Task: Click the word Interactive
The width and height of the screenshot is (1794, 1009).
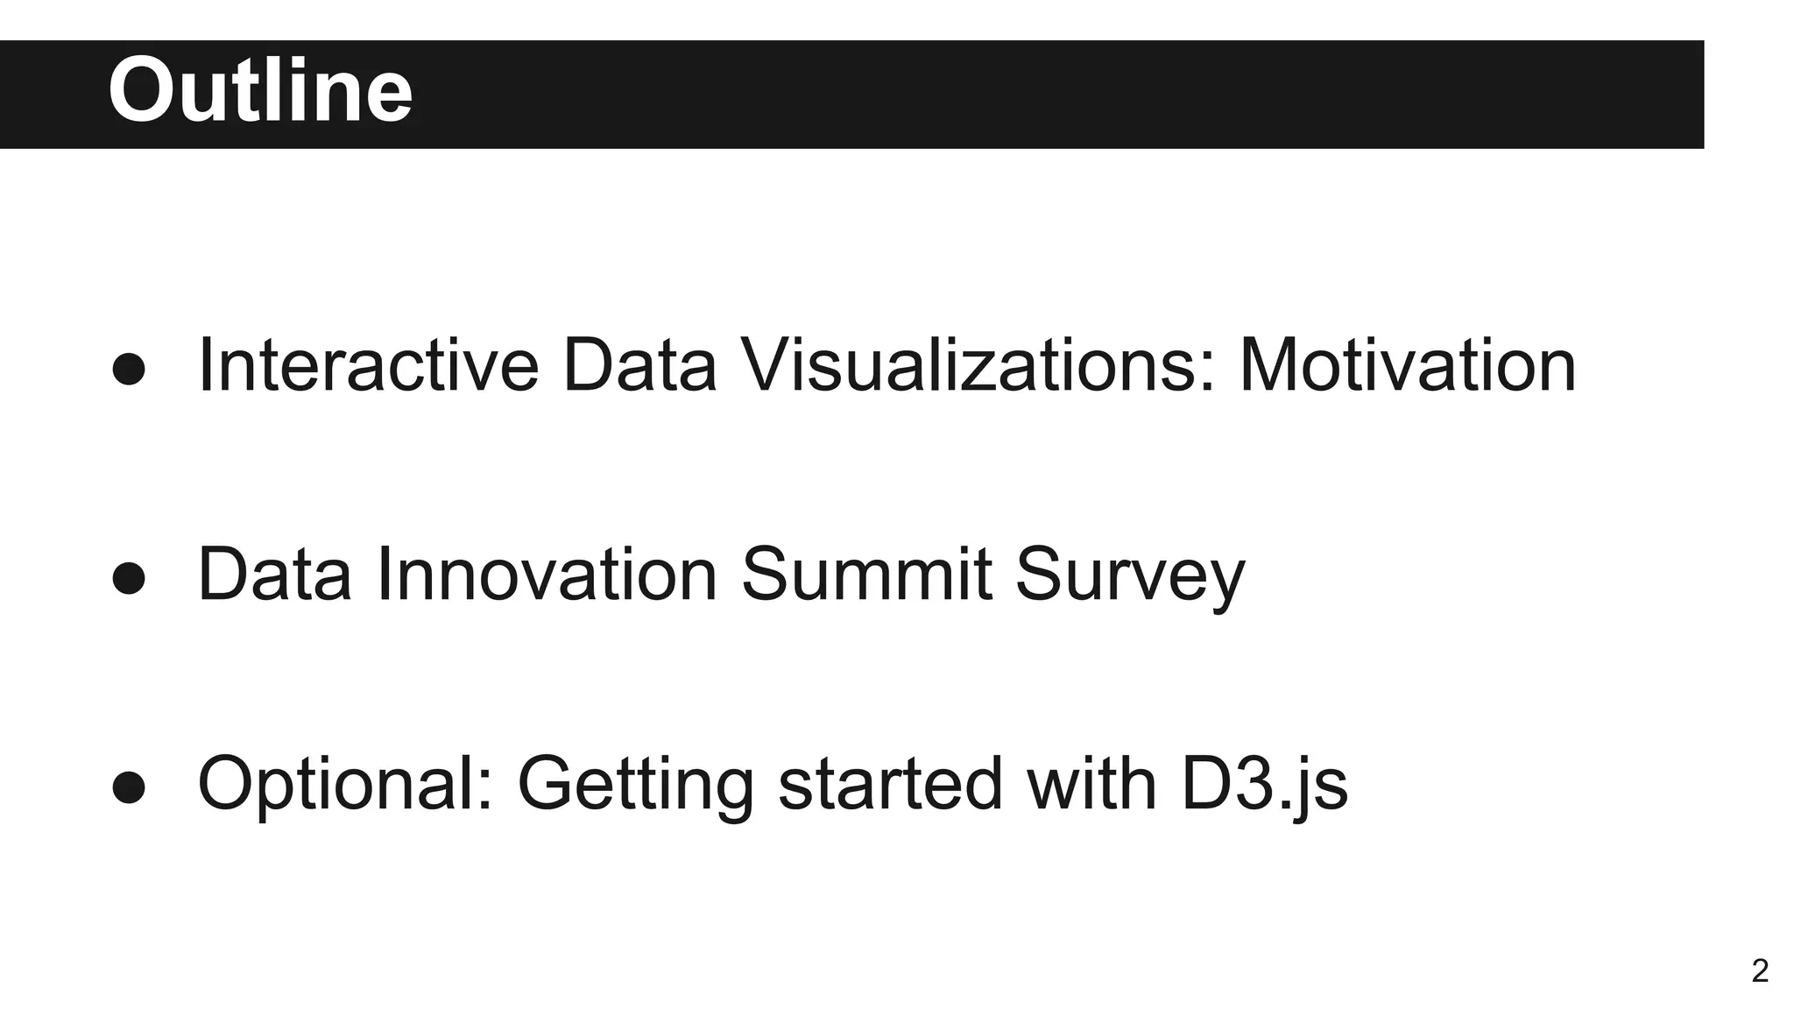Action: [x=368, y=366]
